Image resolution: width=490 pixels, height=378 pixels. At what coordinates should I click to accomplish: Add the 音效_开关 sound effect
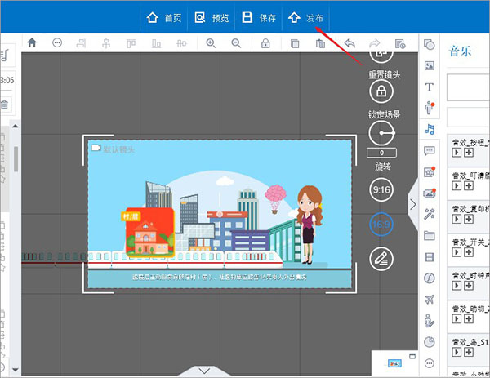(469, 252)
